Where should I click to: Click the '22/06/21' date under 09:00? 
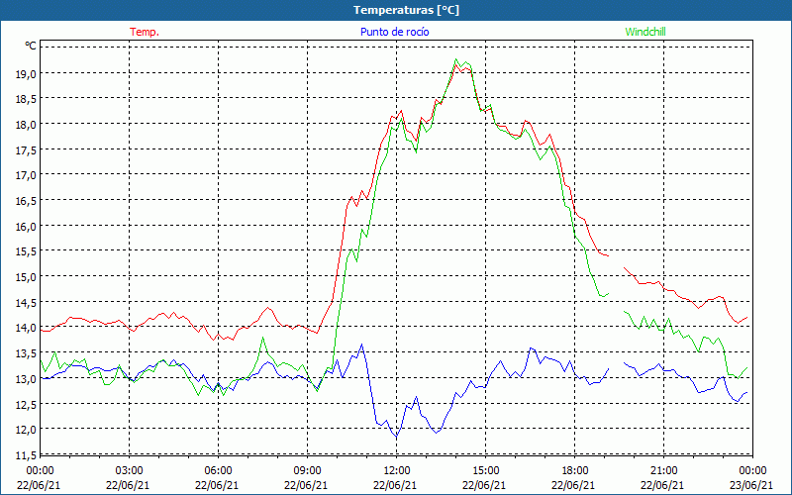coord(306,485)
